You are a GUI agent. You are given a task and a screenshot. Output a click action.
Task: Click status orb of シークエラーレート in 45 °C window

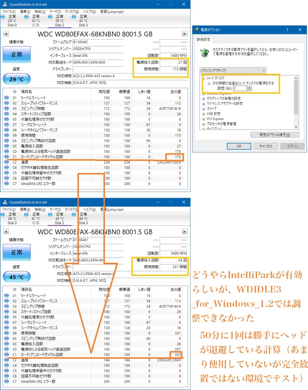pyautogui.click(x=6, y=322)
